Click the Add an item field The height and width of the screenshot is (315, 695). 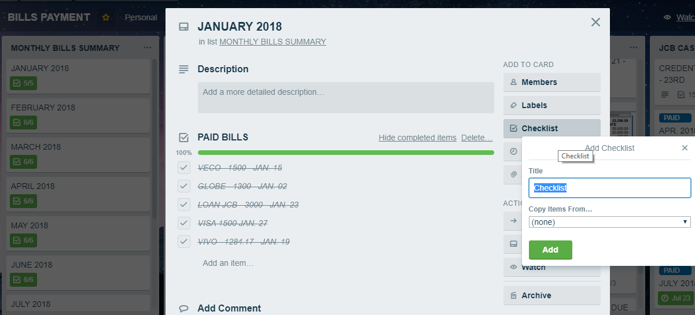pos(228,263)
